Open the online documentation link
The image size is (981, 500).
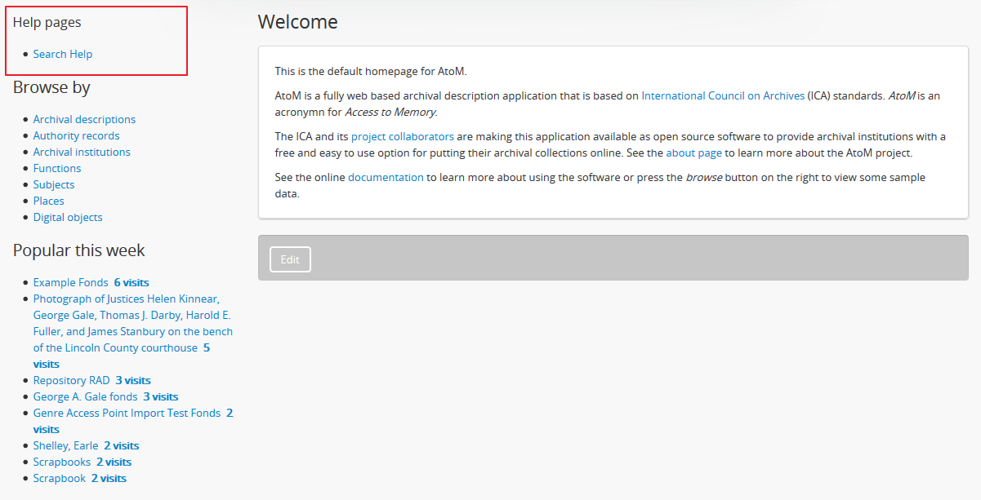[386, 177]
